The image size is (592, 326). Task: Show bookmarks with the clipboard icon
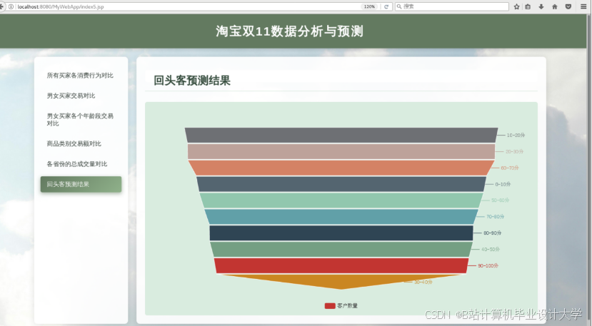click(528, 6)
